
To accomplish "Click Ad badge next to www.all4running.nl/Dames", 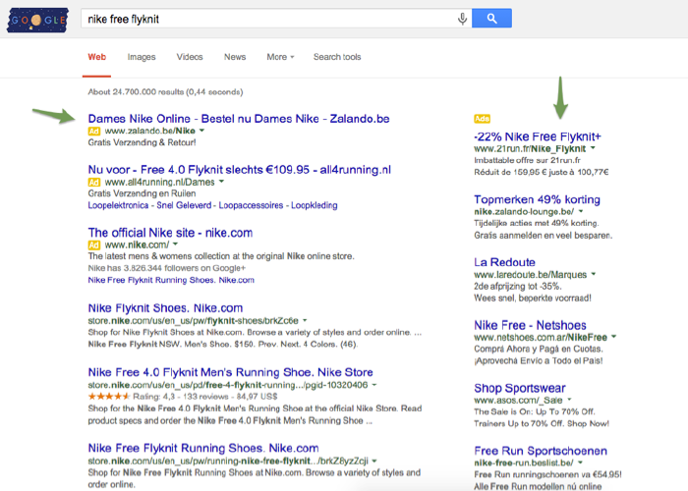I will [x=94, y=182].
